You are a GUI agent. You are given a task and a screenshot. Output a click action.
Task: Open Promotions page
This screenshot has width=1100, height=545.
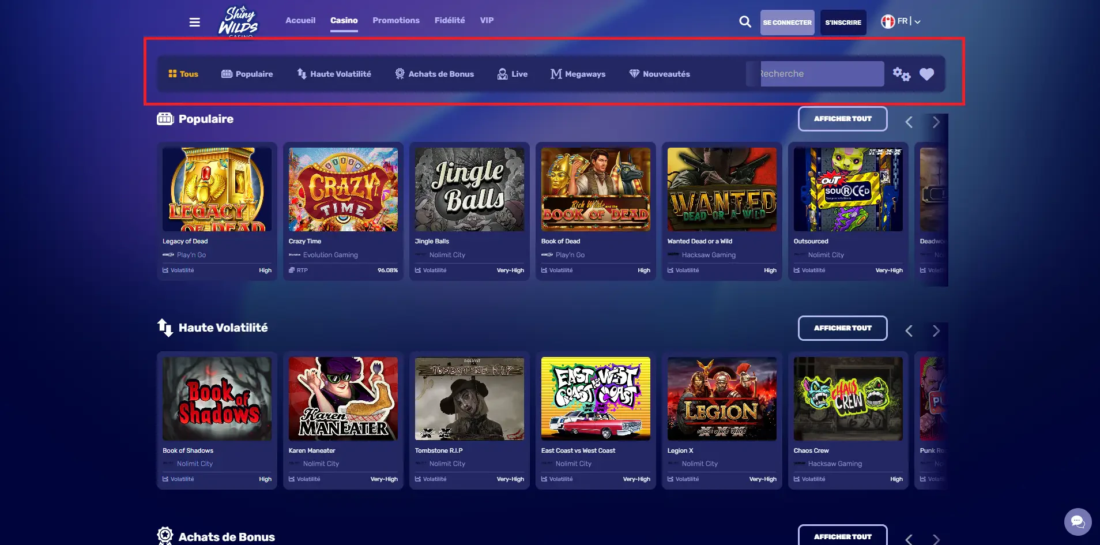tap(396, 20)
